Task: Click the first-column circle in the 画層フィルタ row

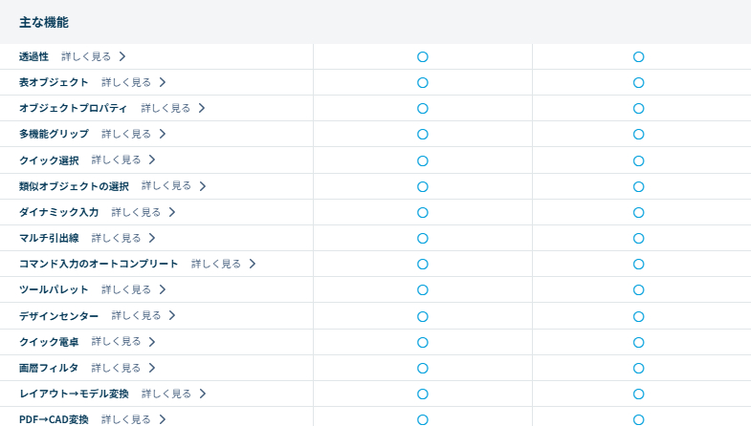Action: 422,368
